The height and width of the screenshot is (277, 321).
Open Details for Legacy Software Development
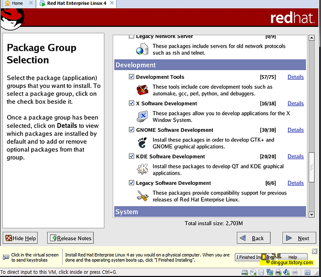click(296, 183)
